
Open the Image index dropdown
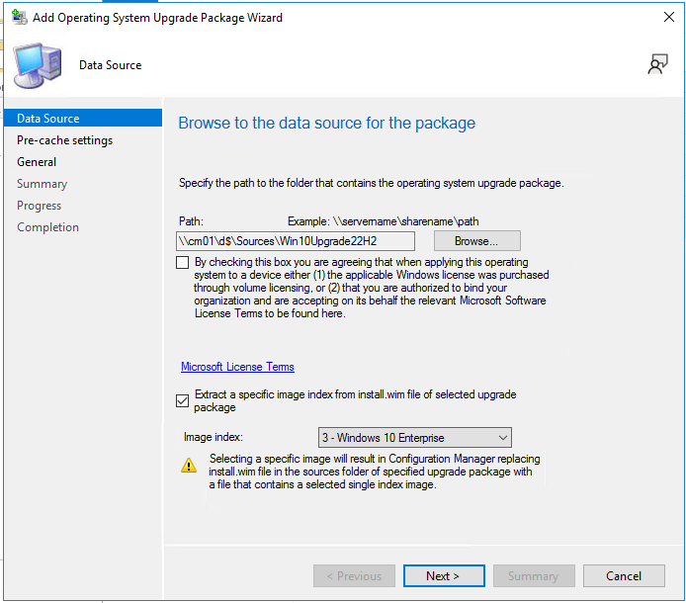[415, 438]
